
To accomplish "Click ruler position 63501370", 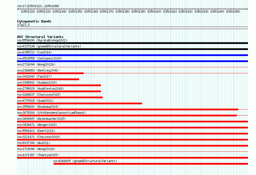I will 107,11.
